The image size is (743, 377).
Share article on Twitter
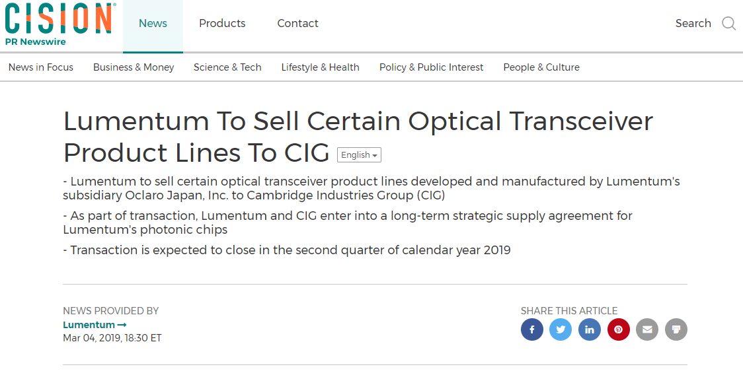[x=561, y=329]
